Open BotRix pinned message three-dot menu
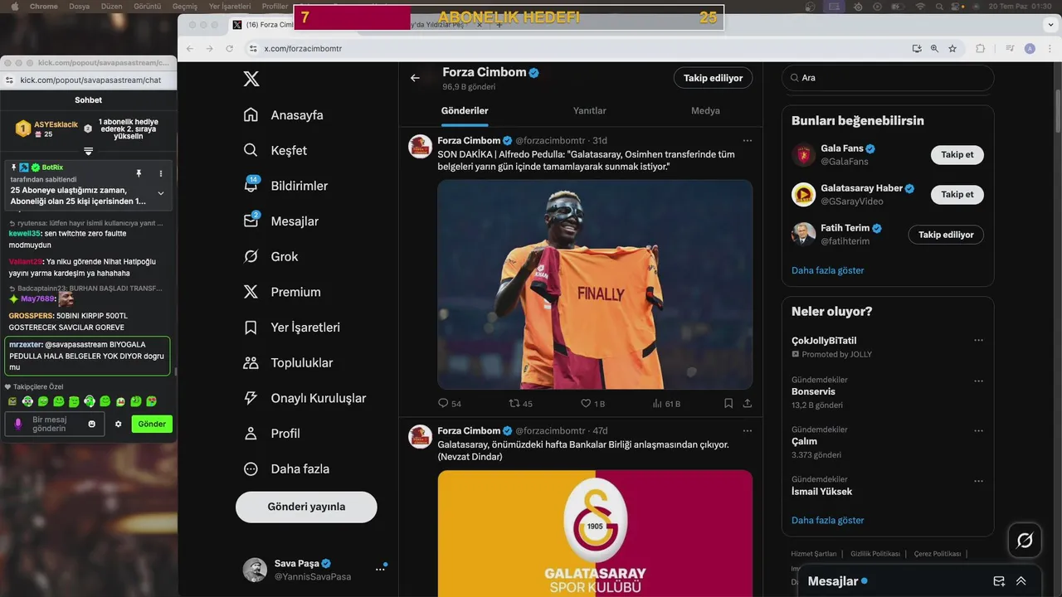The width and height of the screenshot is (1062, 597). 161,173
